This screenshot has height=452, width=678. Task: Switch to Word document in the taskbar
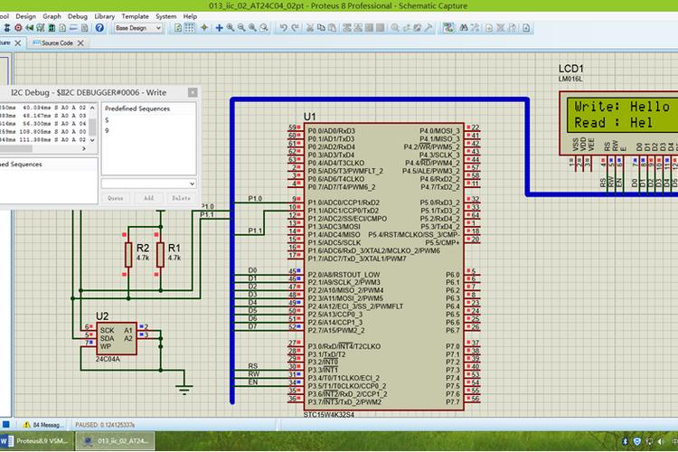tap(34, 441)
